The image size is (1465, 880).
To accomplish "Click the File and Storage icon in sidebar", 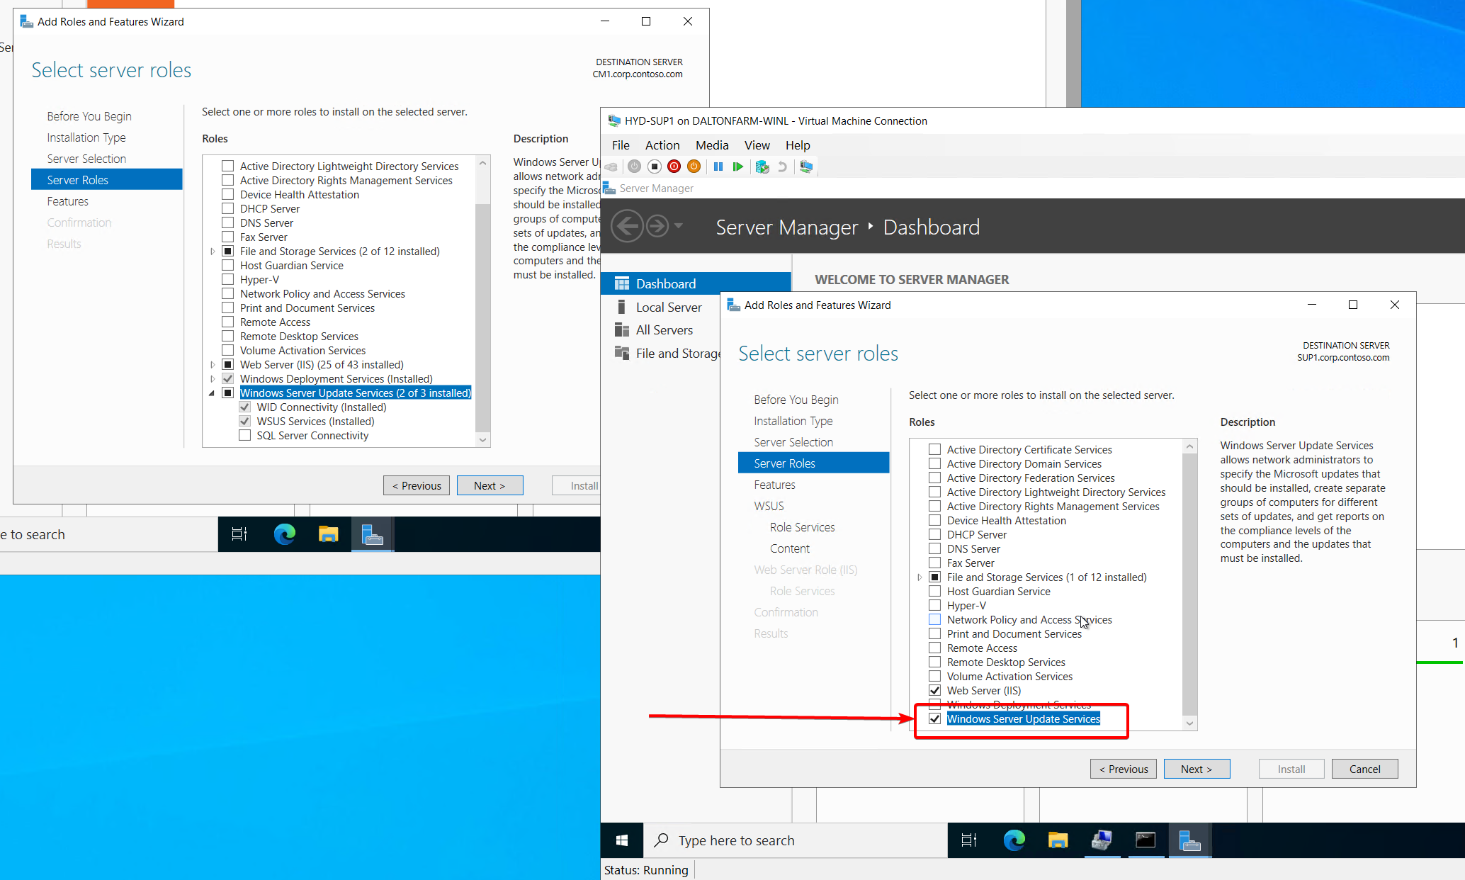I will 622,353.
